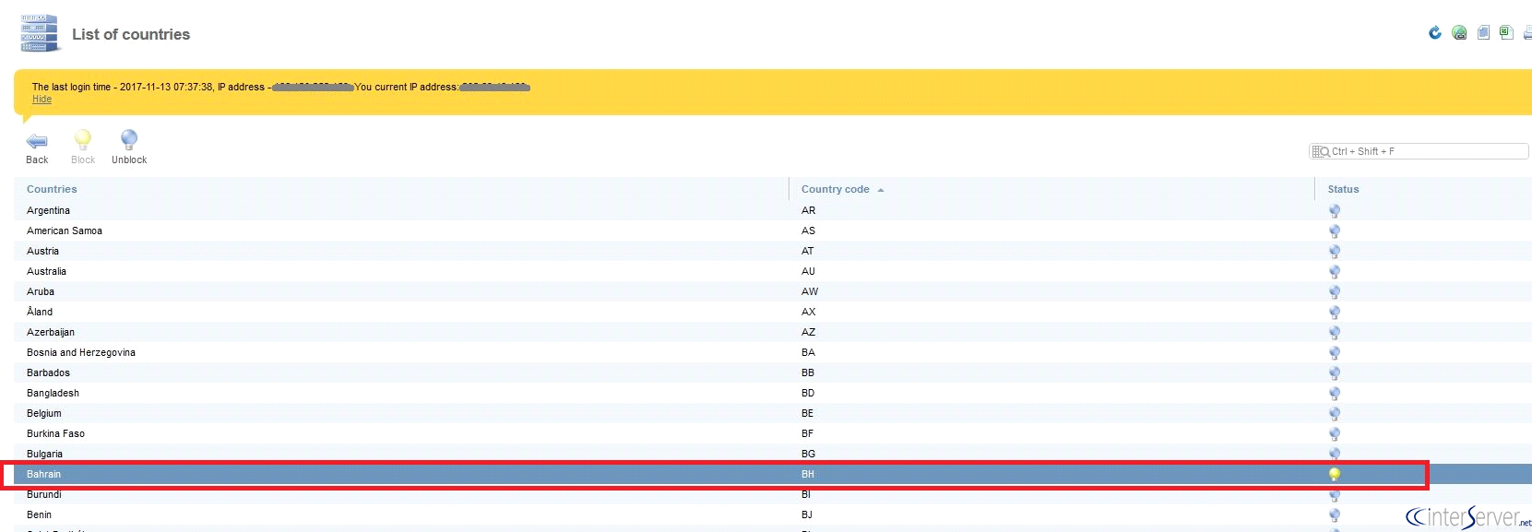Click country code AT
The width and height of the screenshot is (1532, 532).
(x=807, y=251)
